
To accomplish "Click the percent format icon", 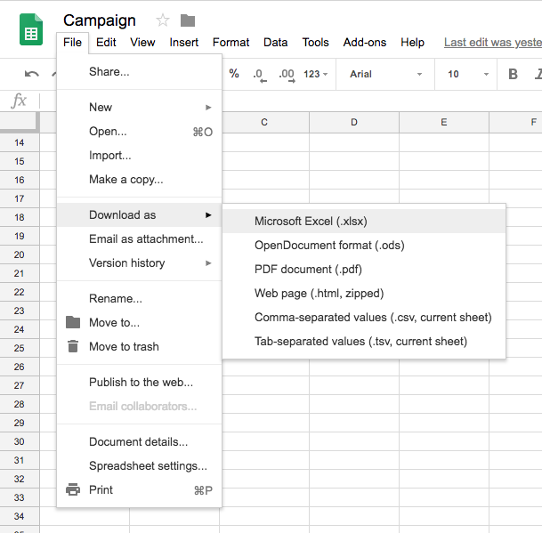I will [x=234, y=74].
